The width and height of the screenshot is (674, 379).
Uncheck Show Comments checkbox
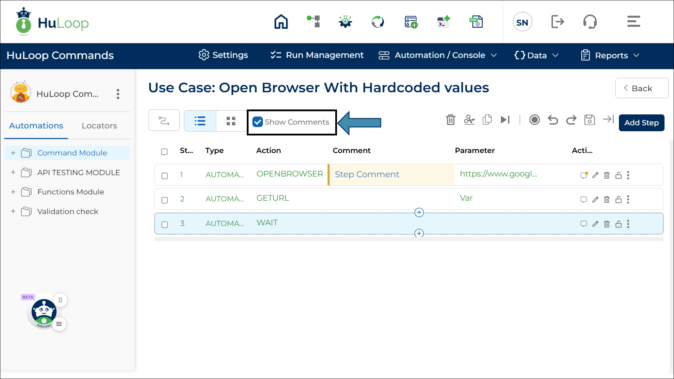(x=258, y=122)
